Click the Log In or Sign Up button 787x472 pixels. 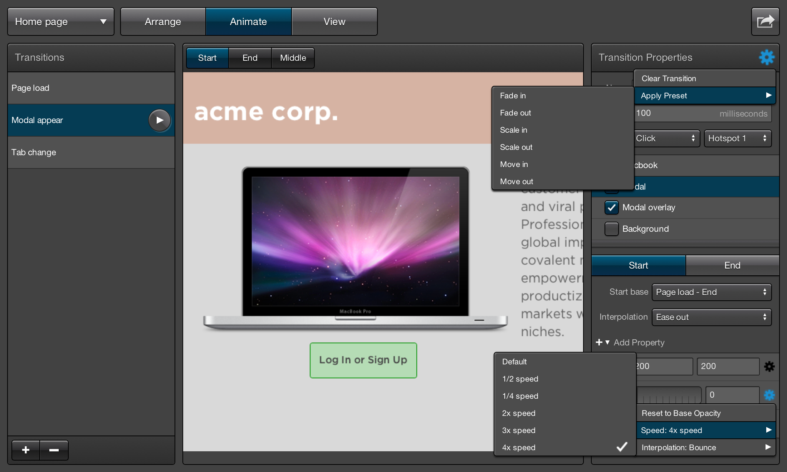coord(363,360)
